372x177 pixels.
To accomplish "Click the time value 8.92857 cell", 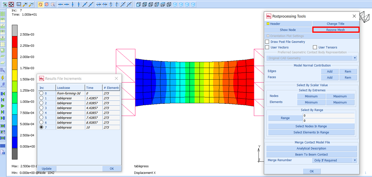I will point(93,123).
